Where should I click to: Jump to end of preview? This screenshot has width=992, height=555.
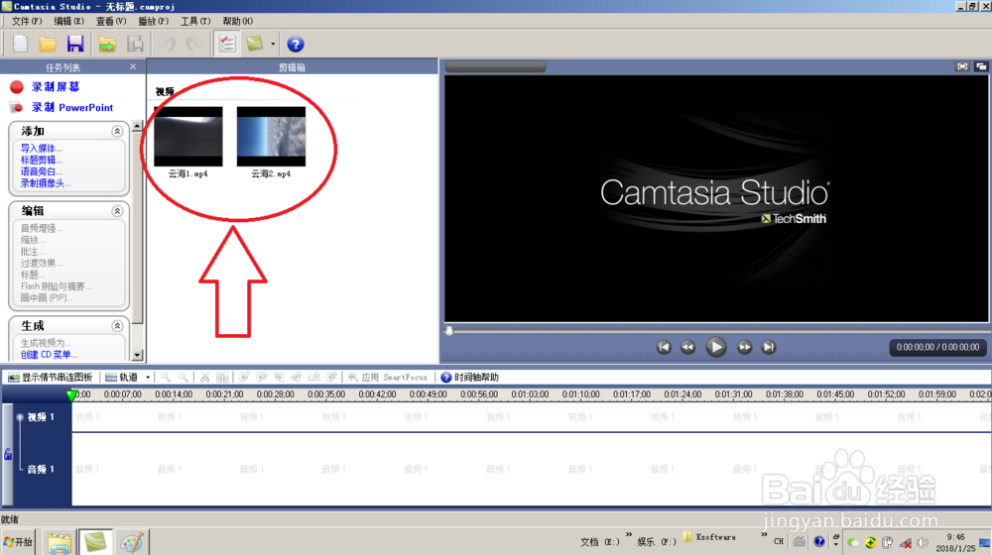(769, 347)
